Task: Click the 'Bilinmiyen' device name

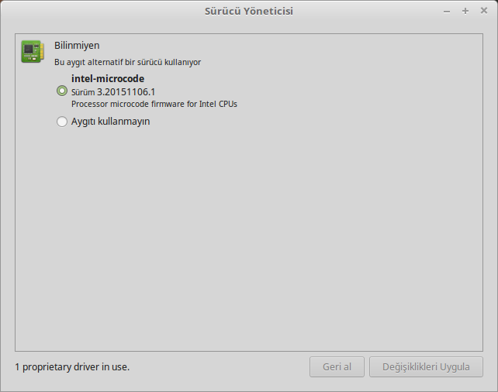Action: click(x=77, y=46)
